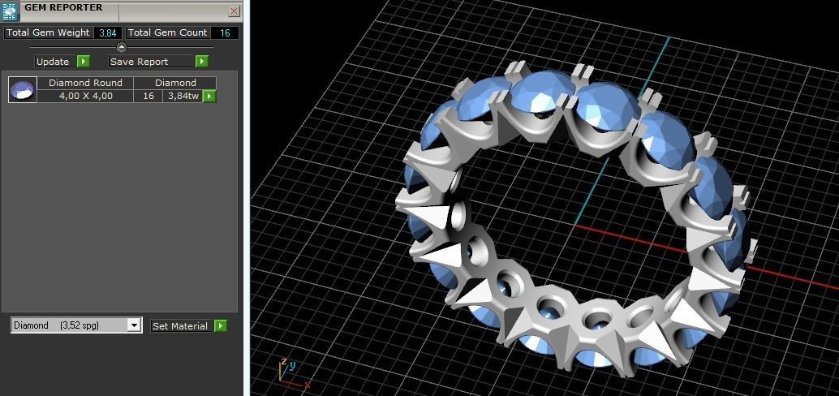Click the Save Report button label
The width and height of the screenshot is (839, 396).
click(151, 62)
